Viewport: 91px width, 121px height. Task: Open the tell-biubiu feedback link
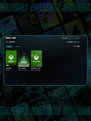coord(77,42)
